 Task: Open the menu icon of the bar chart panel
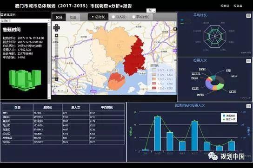coord(248,106)
